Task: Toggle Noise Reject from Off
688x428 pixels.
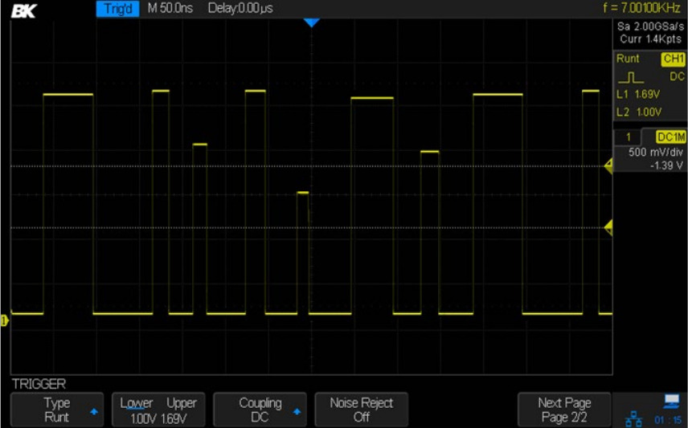Action: (361, 410)
